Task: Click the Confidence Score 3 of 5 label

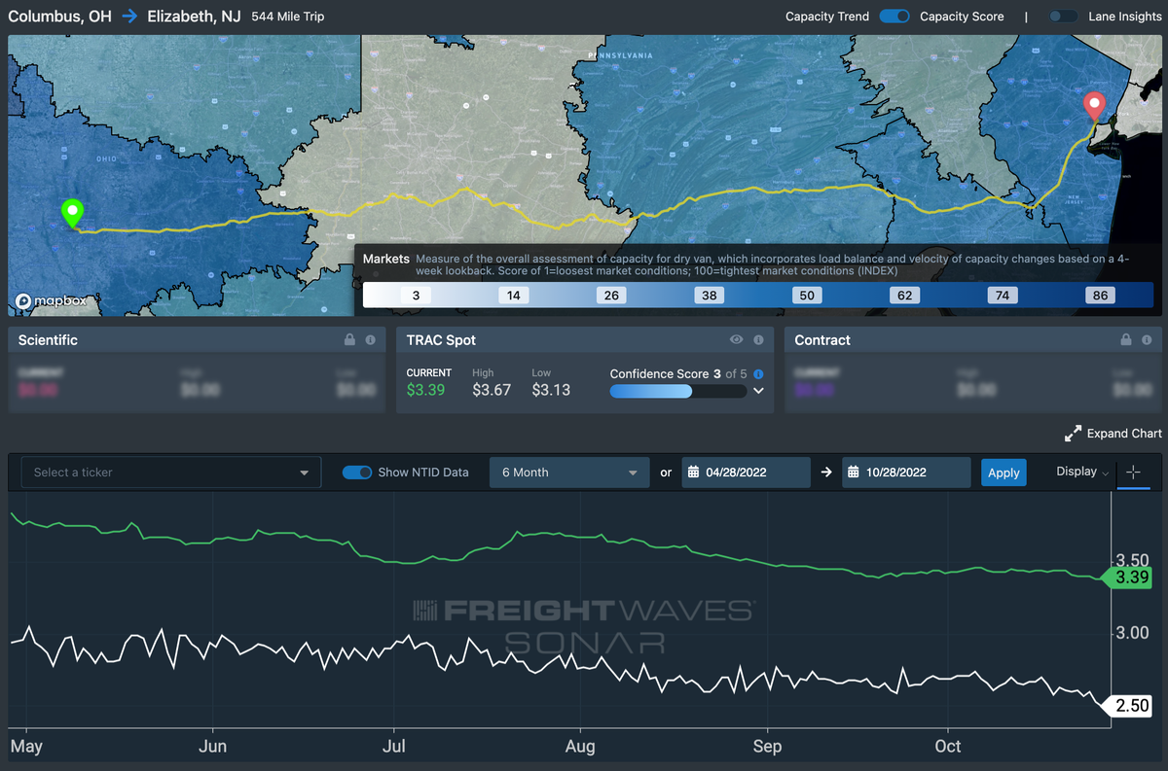Action: coord(679,374)
